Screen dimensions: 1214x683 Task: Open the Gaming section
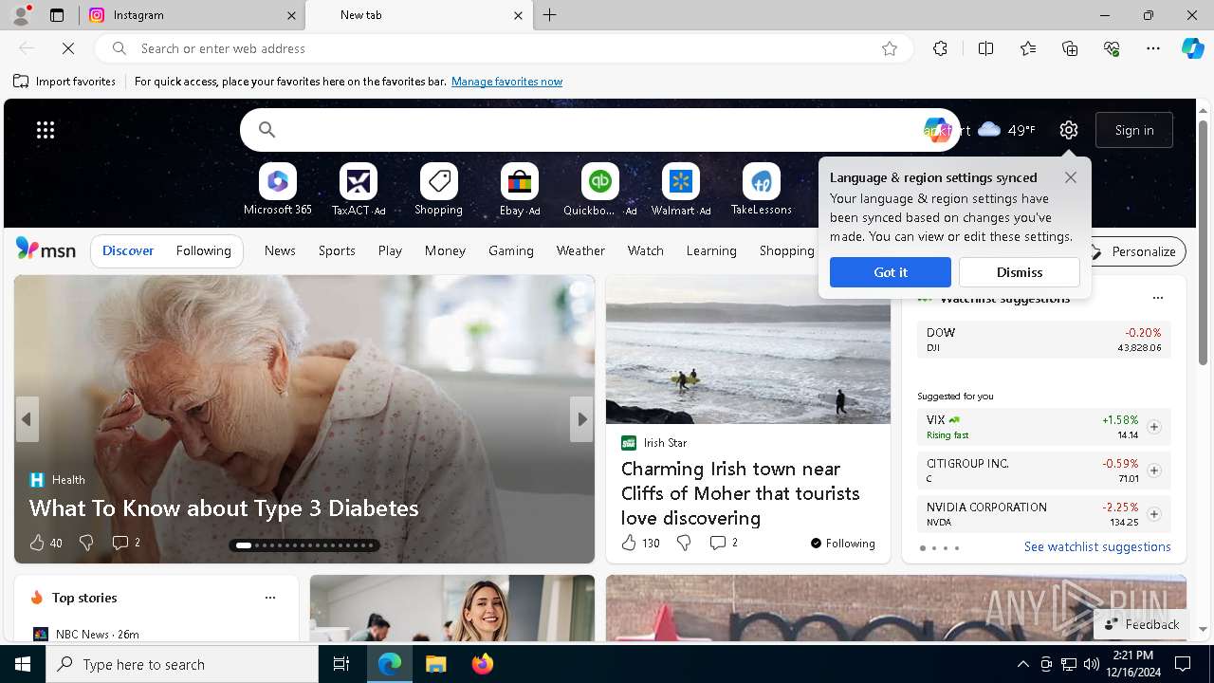tap(511, 250)
